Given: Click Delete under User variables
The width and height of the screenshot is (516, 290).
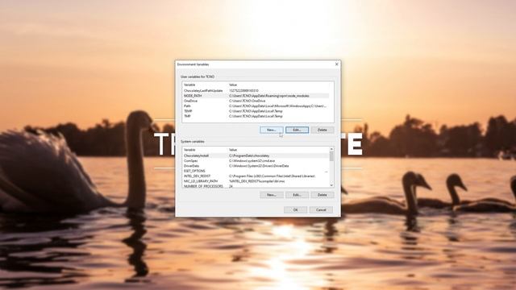Looking at the screenshot, I should pyautogui.click(x=322, y=130).
